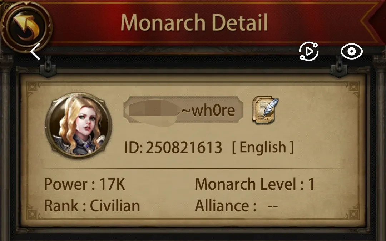Click the Power : 17K stat
The width and height of the screenshot is (386, 241).
pyautogui.click(x=85, y=184)
